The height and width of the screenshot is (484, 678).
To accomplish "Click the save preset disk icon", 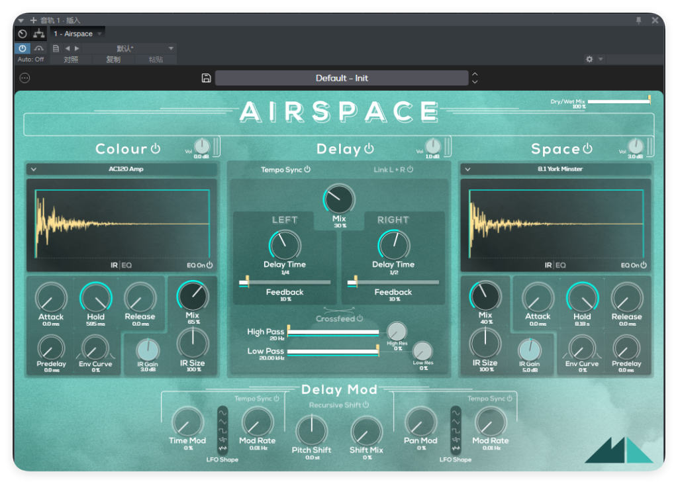I will tap(207, 78).
